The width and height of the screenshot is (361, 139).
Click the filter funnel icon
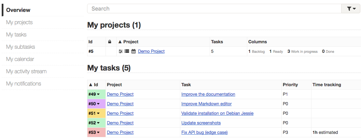(x=351, y=9)
